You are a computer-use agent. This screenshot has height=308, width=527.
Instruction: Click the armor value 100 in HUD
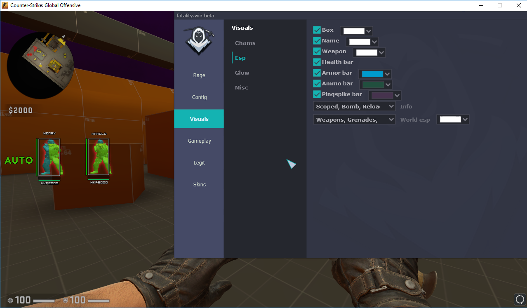[x=78, y=300]
